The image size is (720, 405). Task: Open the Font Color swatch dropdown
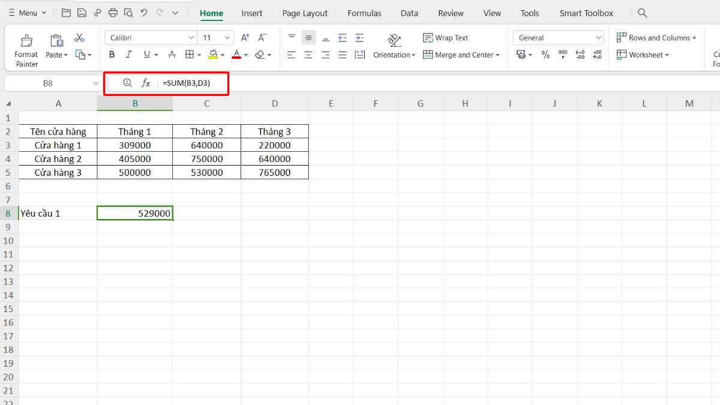click(246, 55)
